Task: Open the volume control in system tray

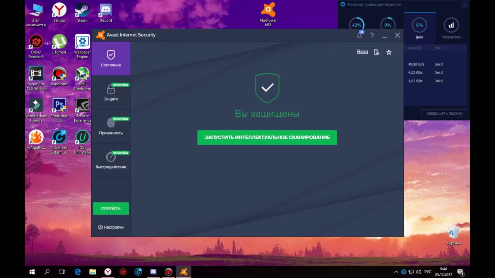Action: pyautogui.click(x=418, y=272)
